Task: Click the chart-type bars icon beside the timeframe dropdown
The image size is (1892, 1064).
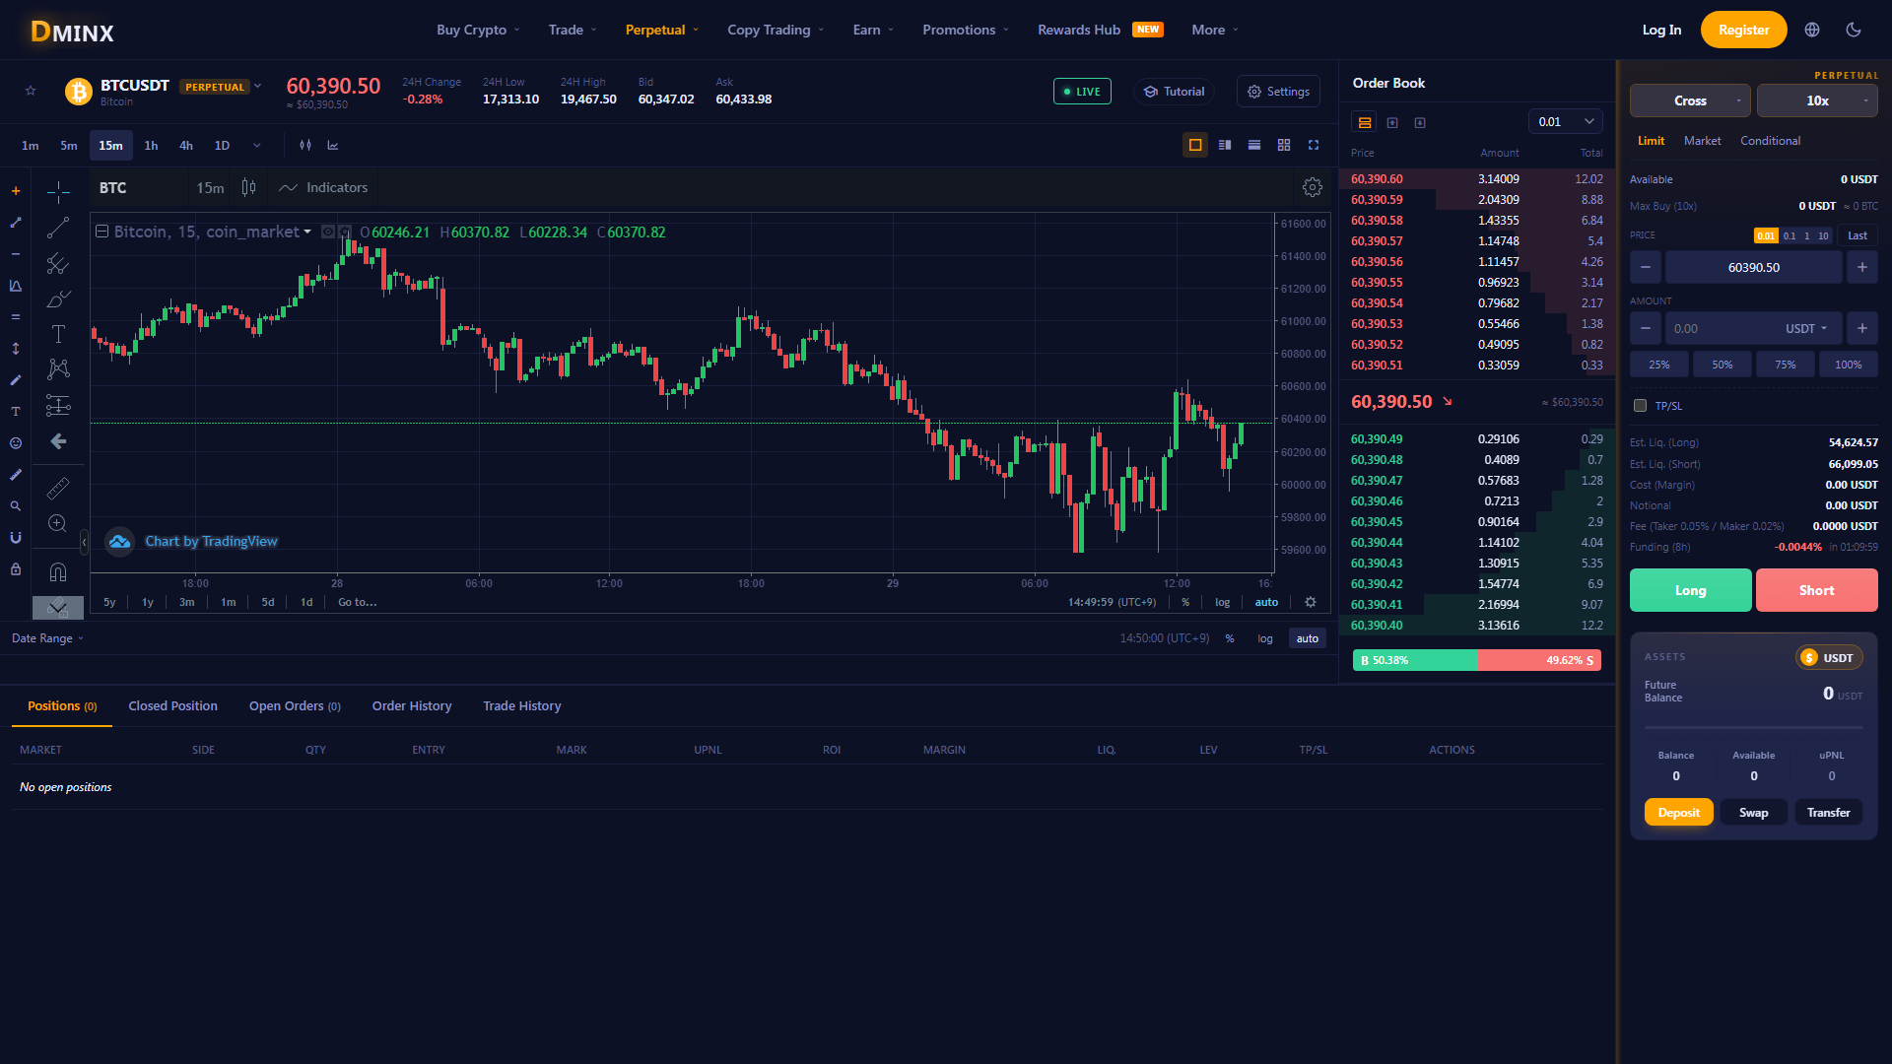Action: [305, 145]
